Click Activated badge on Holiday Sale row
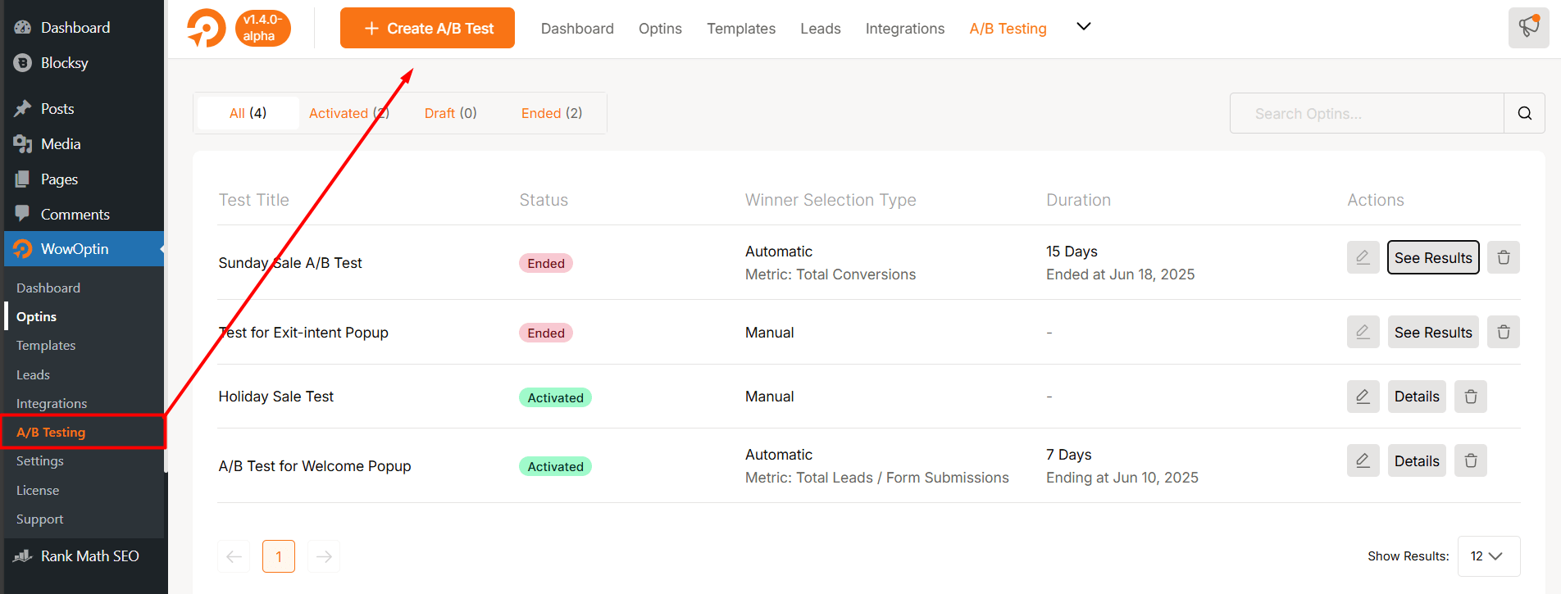Screen dimensions: 1561x594 coord(555,397)
